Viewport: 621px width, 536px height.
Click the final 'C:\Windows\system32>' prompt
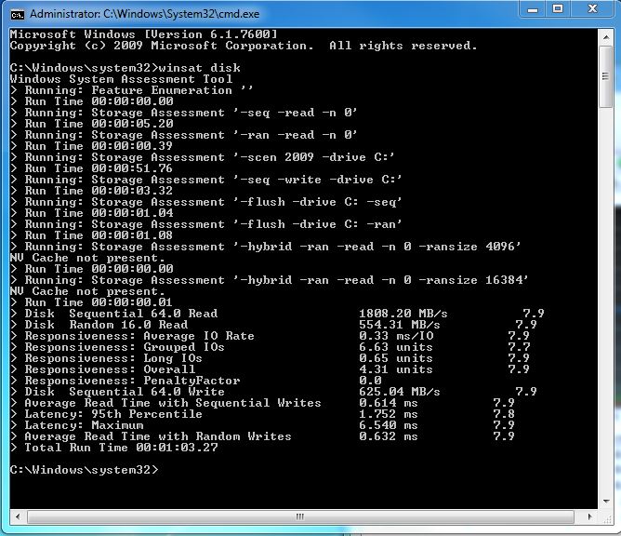coord(84,470)
